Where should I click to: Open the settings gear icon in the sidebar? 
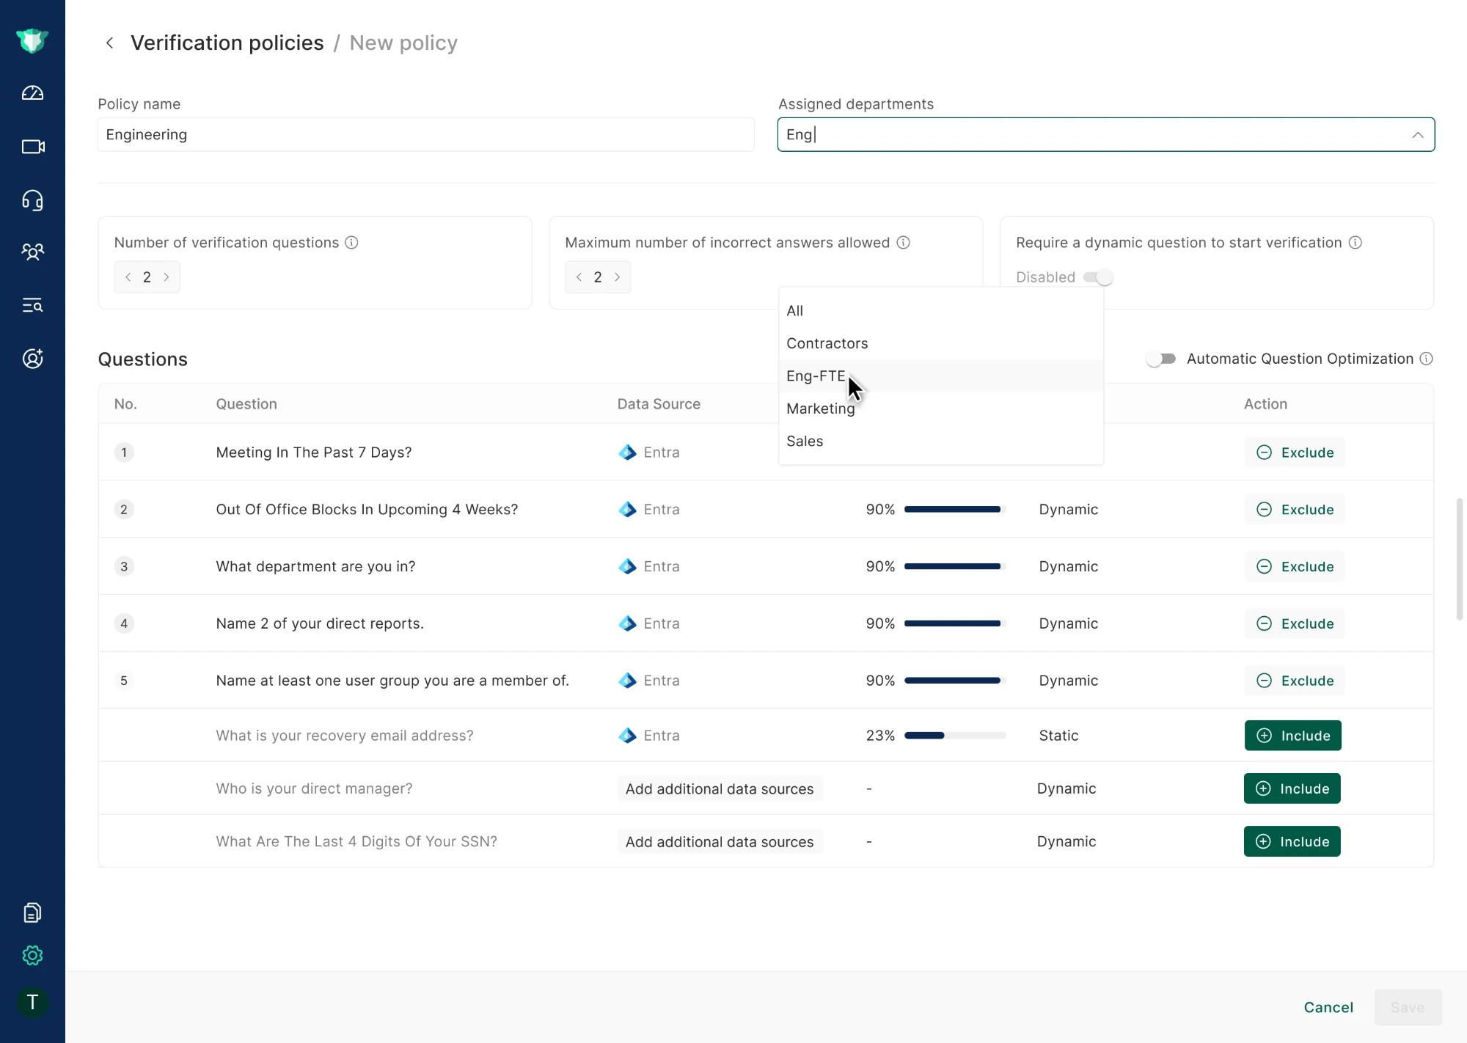click(32, 955)
